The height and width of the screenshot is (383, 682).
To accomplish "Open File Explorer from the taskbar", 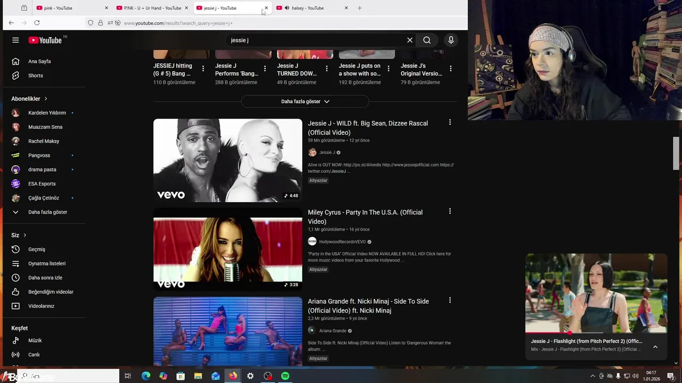I will pyautogui.click(x=198, y=376).
